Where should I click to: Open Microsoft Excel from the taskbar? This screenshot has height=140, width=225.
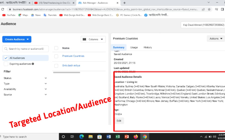(x=118, y=137)
